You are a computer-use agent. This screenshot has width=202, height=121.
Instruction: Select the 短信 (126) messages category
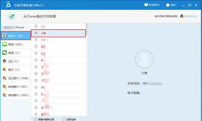point(16,44)
